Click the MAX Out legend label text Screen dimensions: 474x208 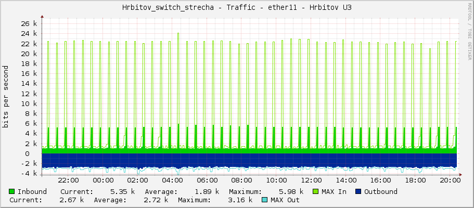click(x=285, y=200)
